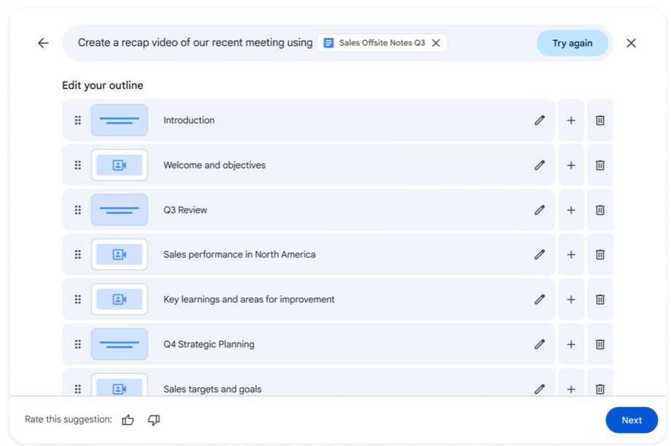Rate the suggestion with thumbs down

[x=154, y=420]
